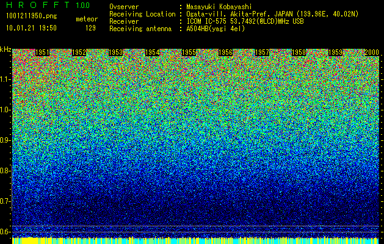
Task: Click the Ogata-vill. Akita-Pref. JAPAN location text
Action: point(272,14)
